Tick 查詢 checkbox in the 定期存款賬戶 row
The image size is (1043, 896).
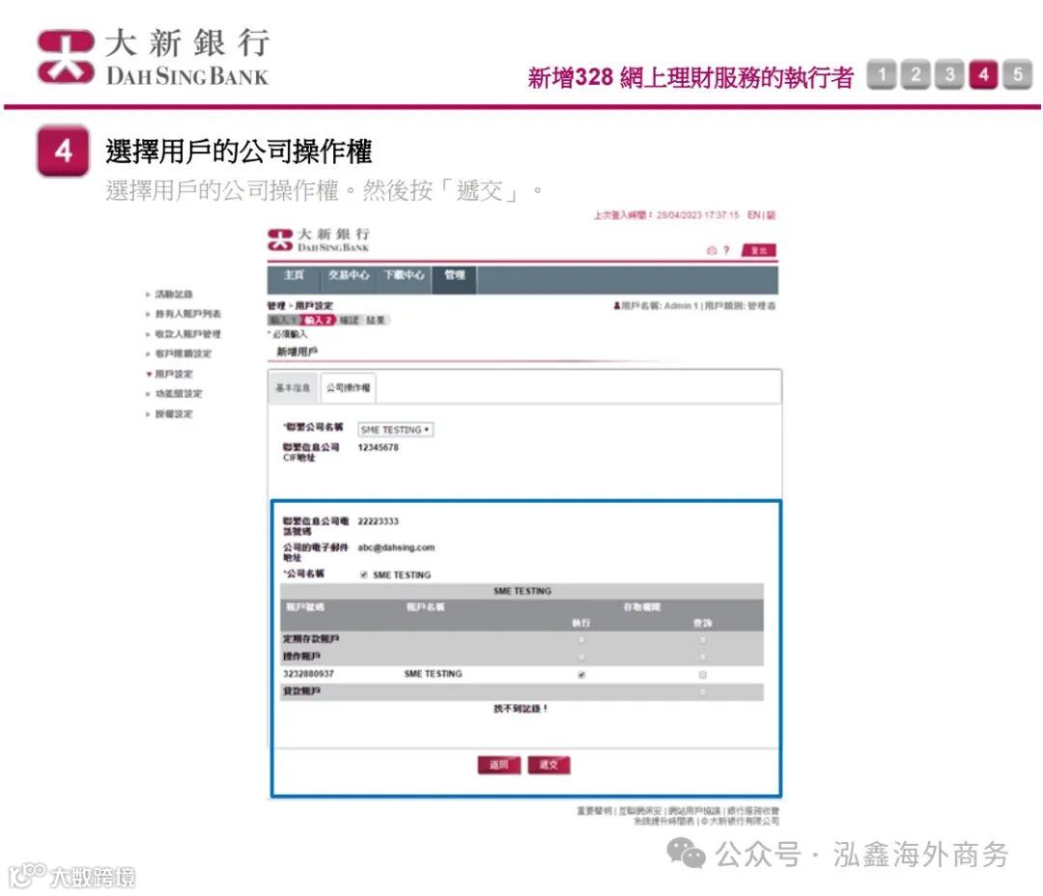pyautogui.click(x=702, y=640)
